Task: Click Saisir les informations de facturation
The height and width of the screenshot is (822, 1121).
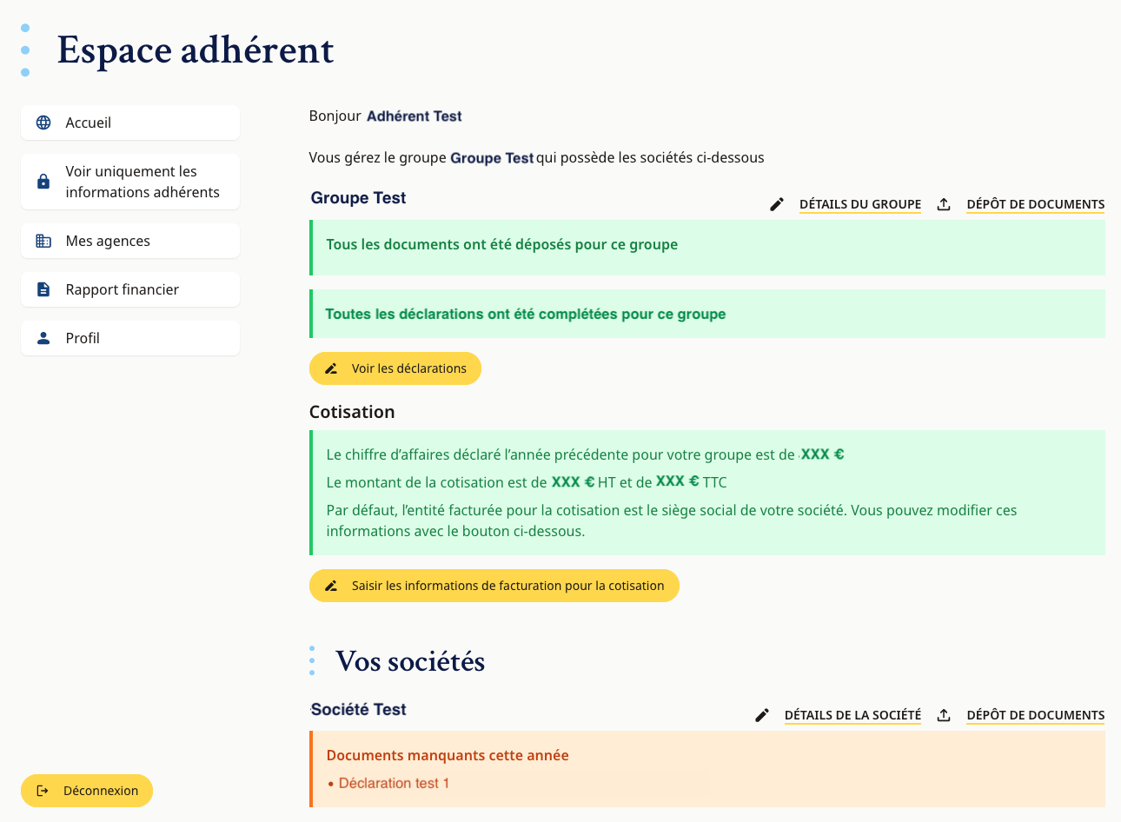Action: tap(494, 585)
